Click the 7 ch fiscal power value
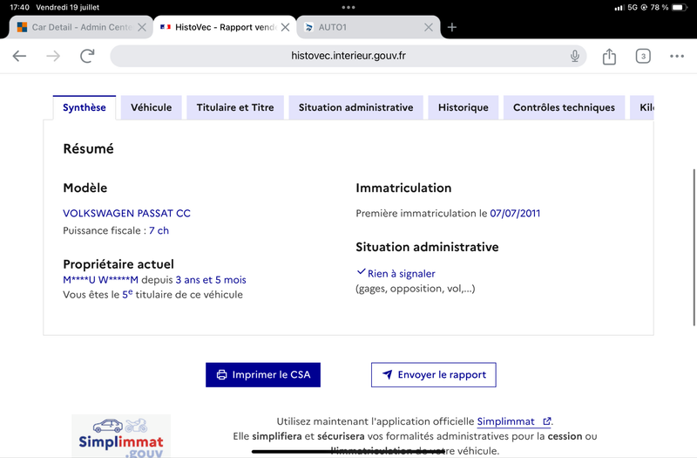Screen dimensions: 697x458 click(x=159, y=230)
